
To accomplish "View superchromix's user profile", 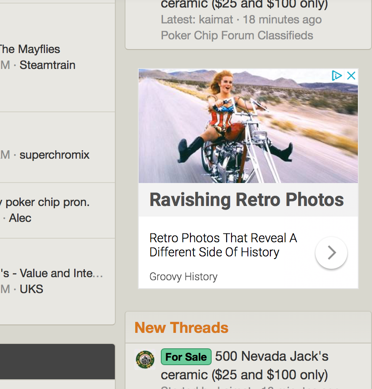I will (54, 155).
